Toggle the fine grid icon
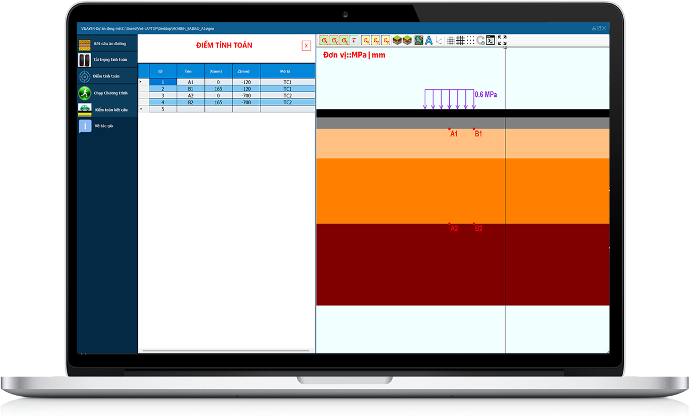 (x=450, y=40)
